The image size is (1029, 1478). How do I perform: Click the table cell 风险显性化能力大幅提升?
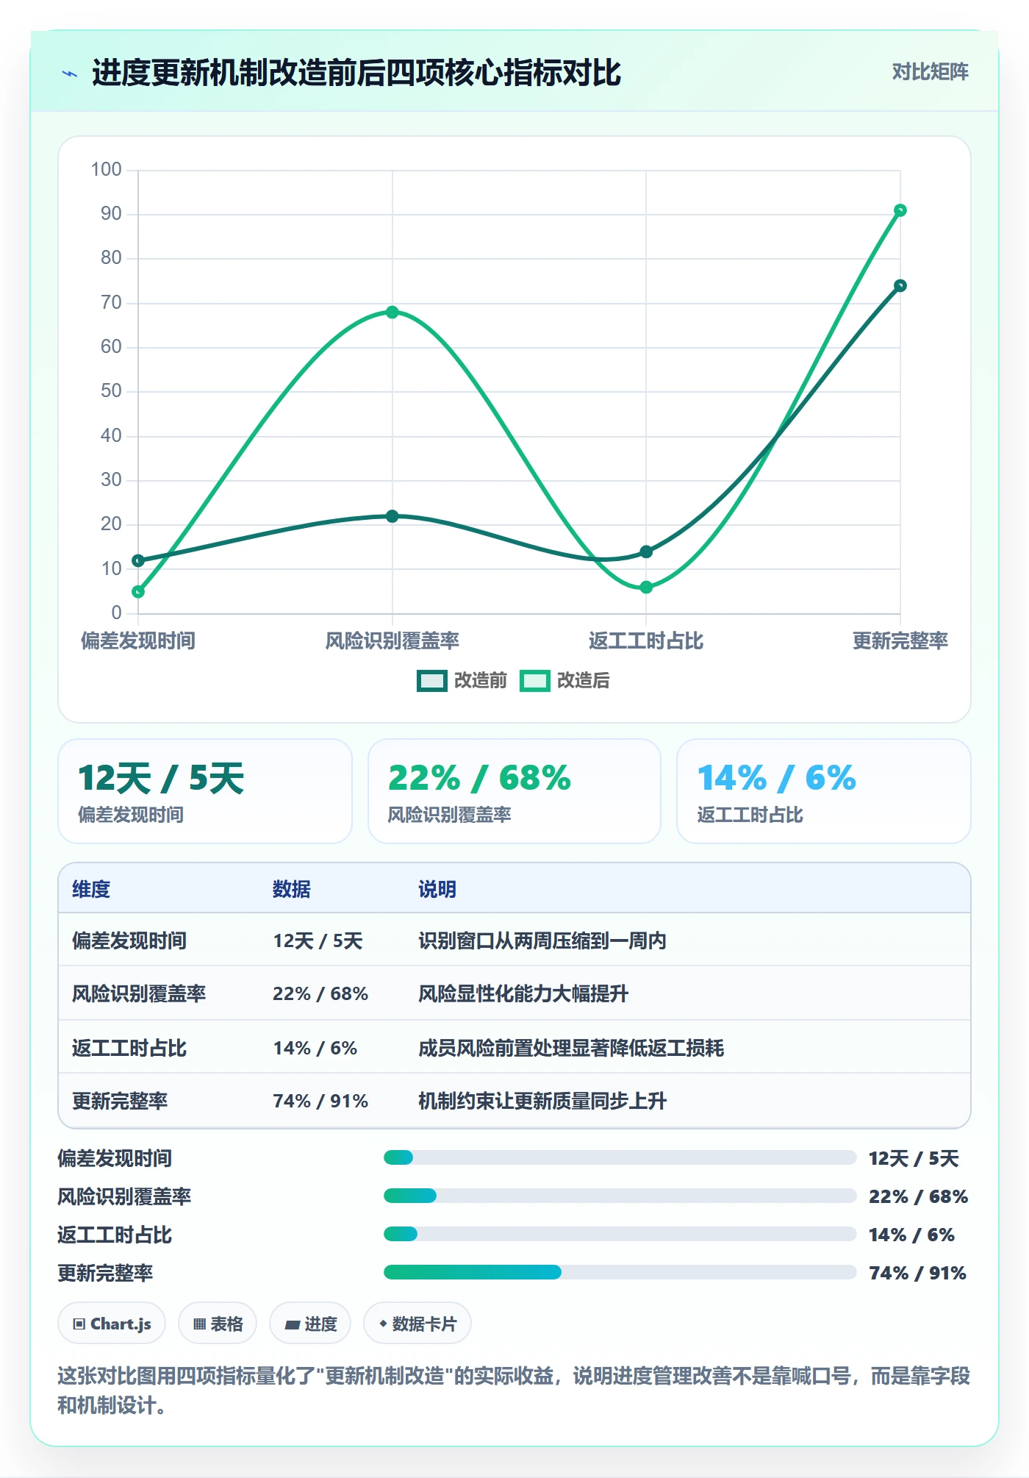click(x=523, y=993)
